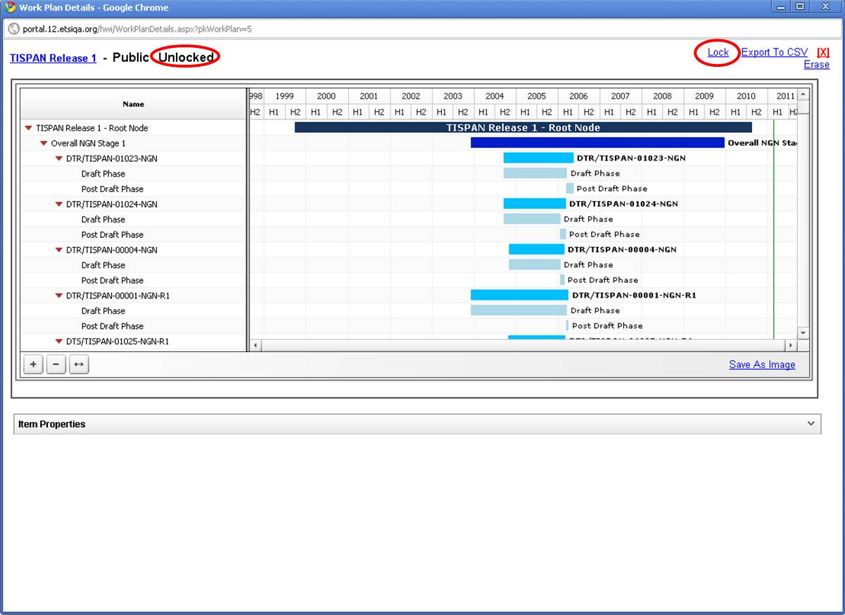This screenshot has width=845, height=615.
Task: Click the Erase link
Action: (817, 64)
